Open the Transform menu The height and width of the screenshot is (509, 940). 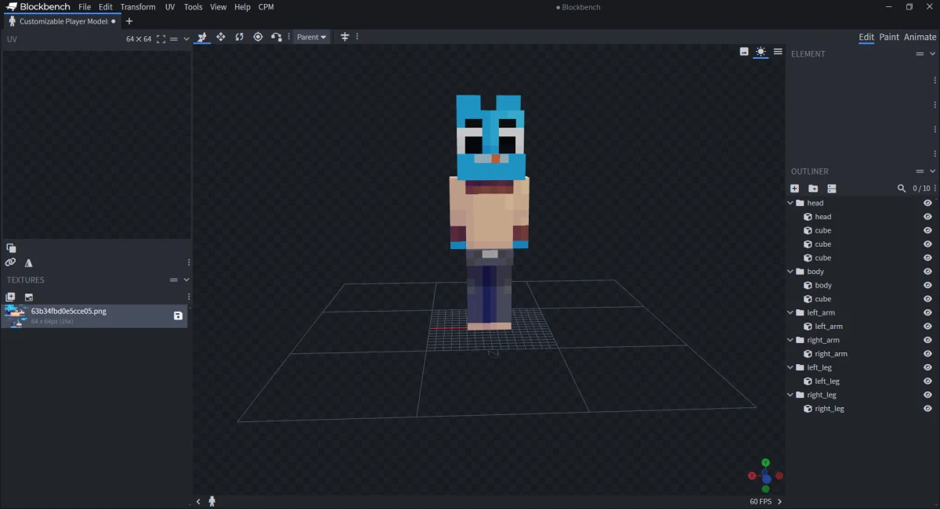[x=138, y=7]
